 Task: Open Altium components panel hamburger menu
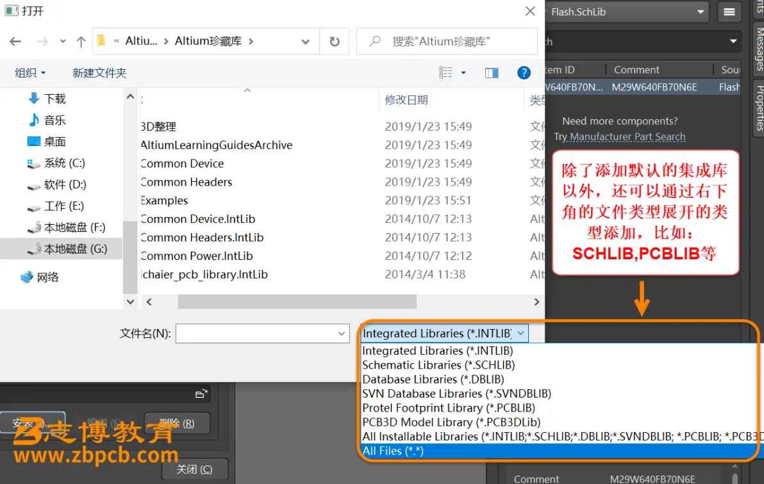click(729, 12)
